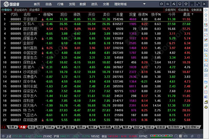
Task: Click the circle icon in right sidebar
Action: point(206,75)
